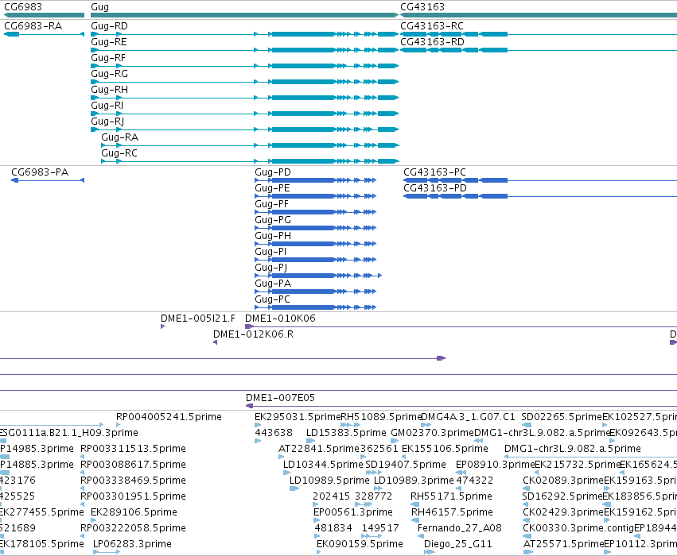Click the Gug-PA protein label

[x=273, y=284]
